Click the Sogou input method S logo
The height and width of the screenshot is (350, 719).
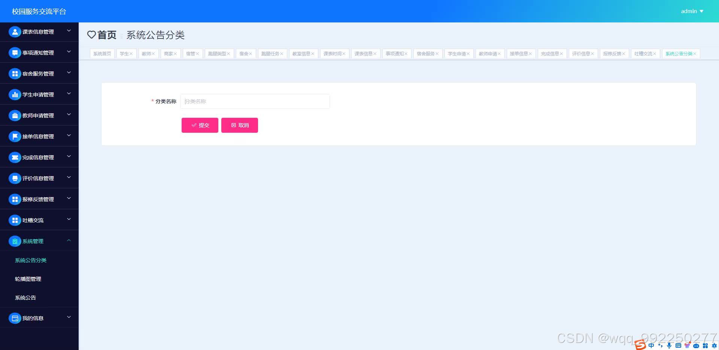point(640,344)
